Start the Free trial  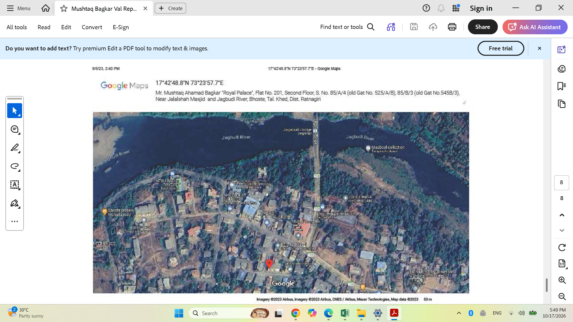pyautogui.click(x=500, y=48)
